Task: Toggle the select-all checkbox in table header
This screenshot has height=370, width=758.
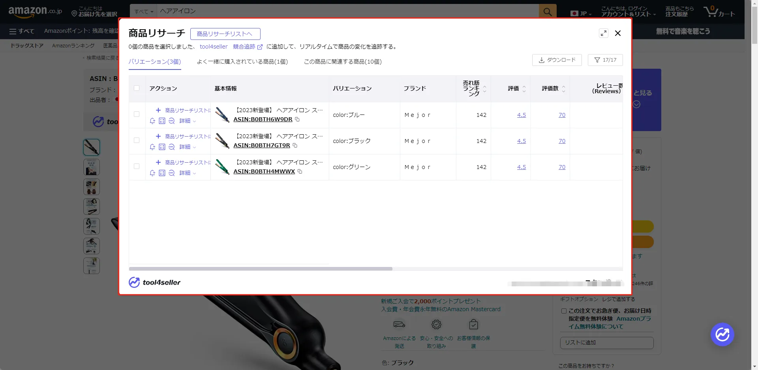Action: (137, 88)
